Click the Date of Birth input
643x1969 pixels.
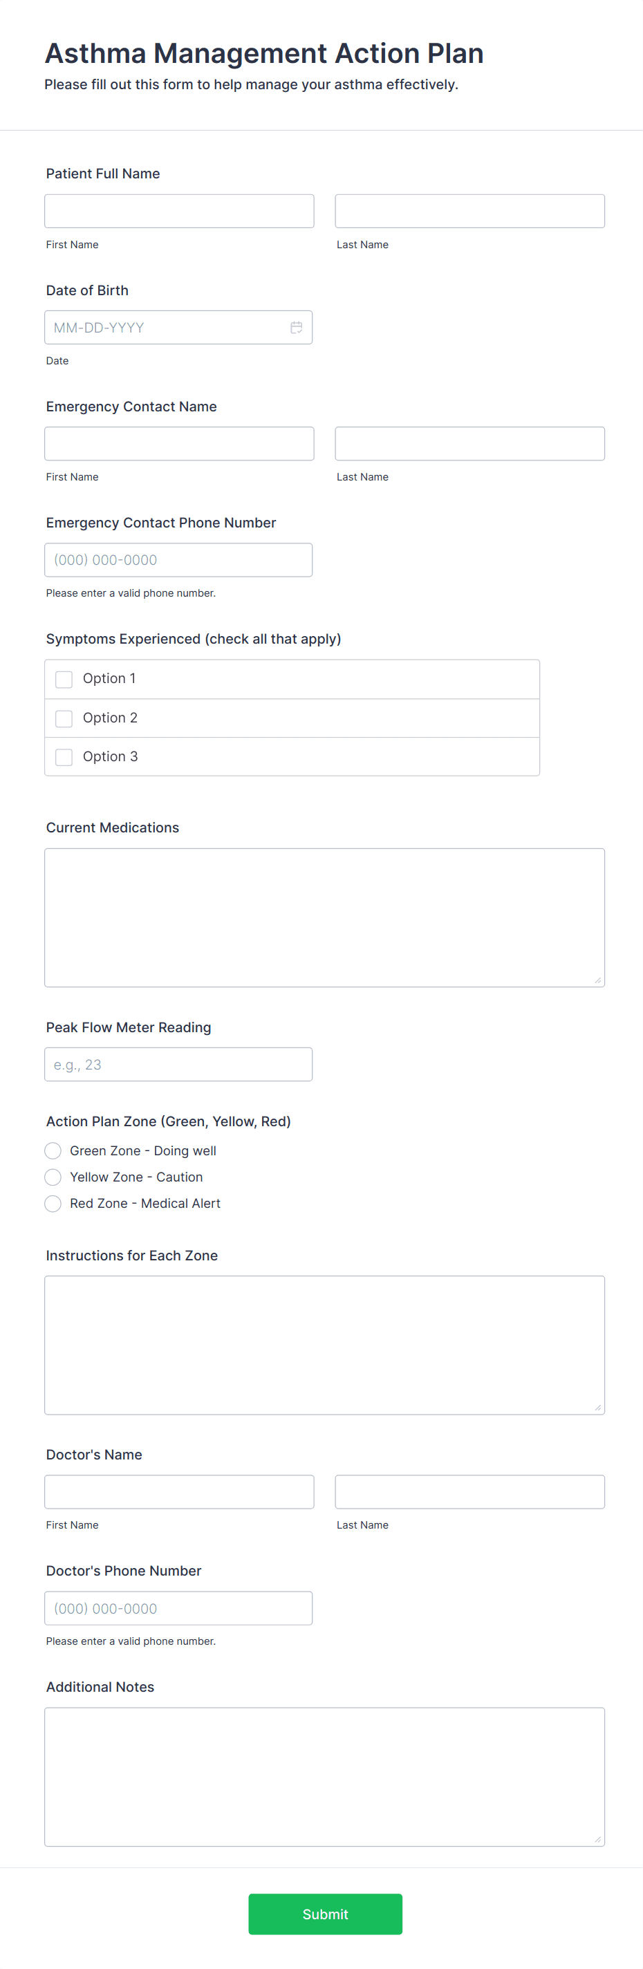pos(168,327)
